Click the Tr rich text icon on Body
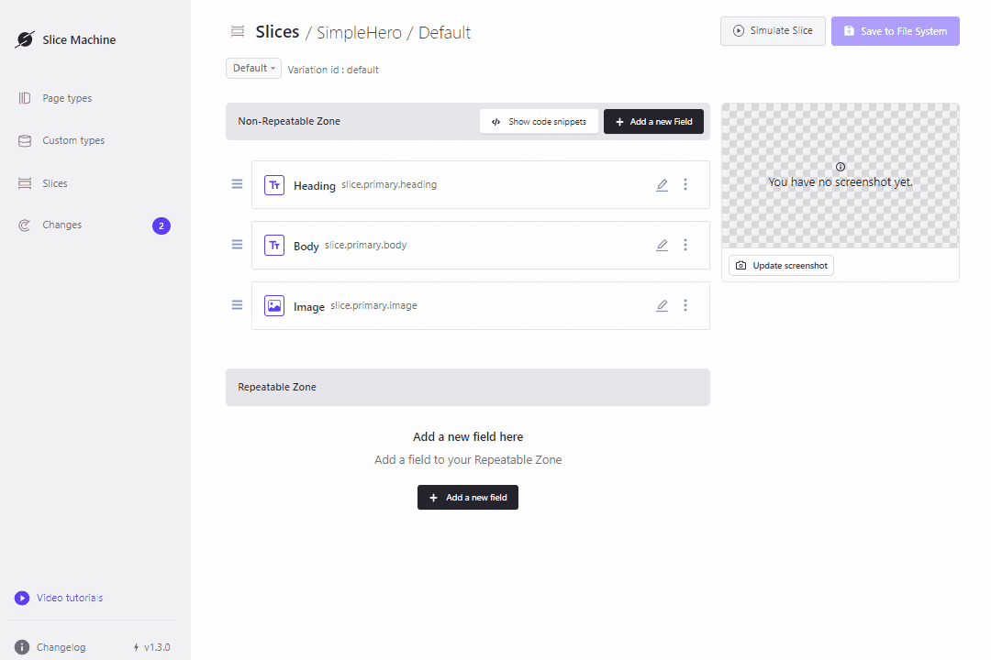 coord(273,245)
